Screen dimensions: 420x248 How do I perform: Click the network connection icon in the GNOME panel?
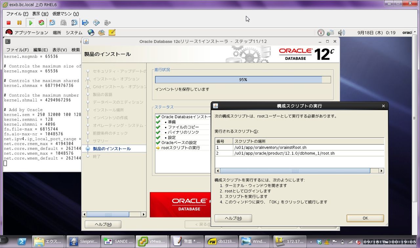(x=330, y=32)
